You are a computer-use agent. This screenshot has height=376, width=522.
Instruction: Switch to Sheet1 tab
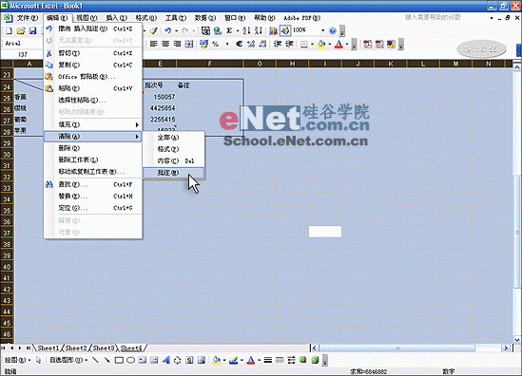point(48,348)
